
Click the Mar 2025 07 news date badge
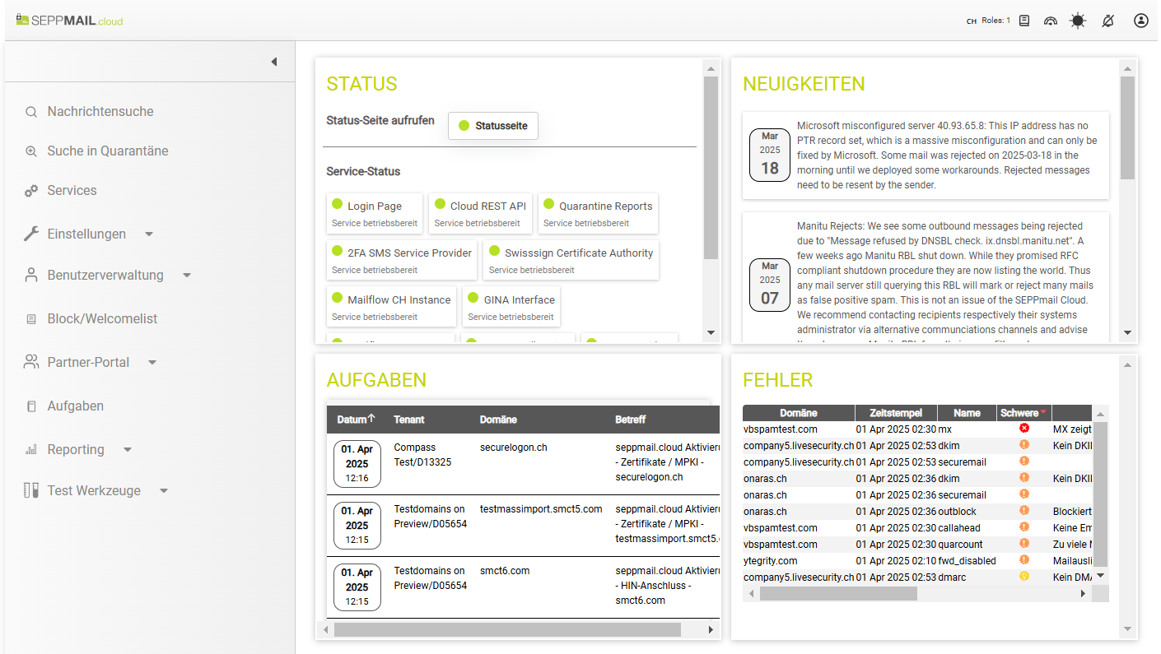[770, 285]
